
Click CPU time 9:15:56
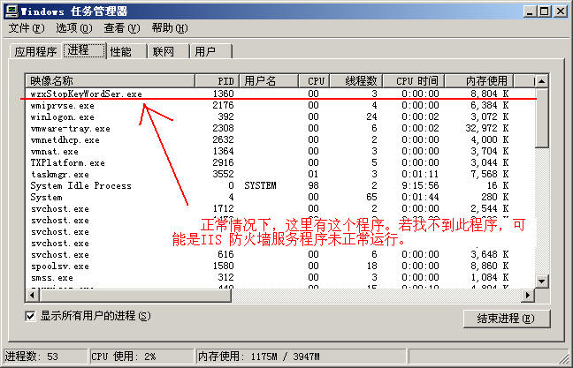point(420,185)
